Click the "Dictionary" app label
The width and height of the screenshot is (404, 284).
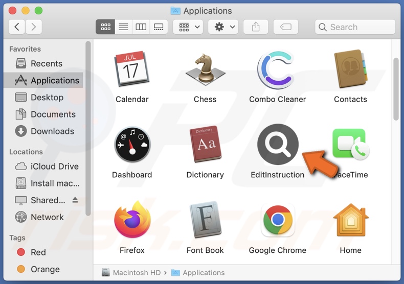click(x=205, y=175)
